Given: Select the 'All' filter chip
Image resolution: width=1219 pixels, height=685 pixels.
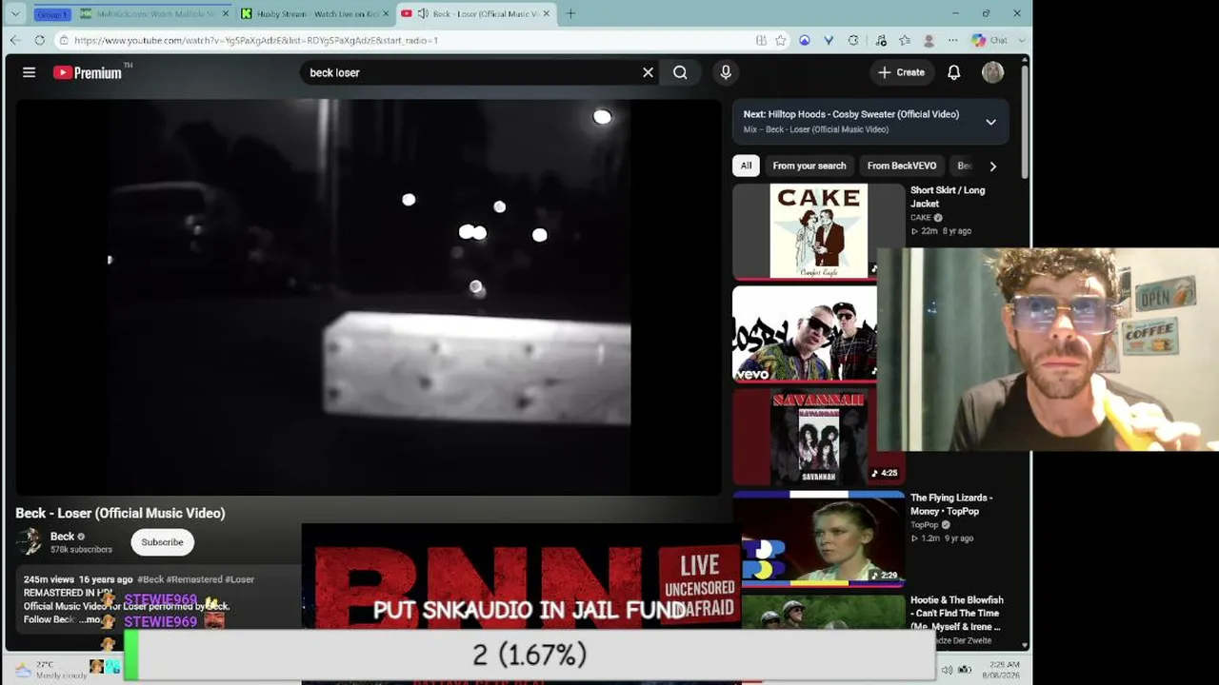Looking at the screenshot, I should click(746, 166).
